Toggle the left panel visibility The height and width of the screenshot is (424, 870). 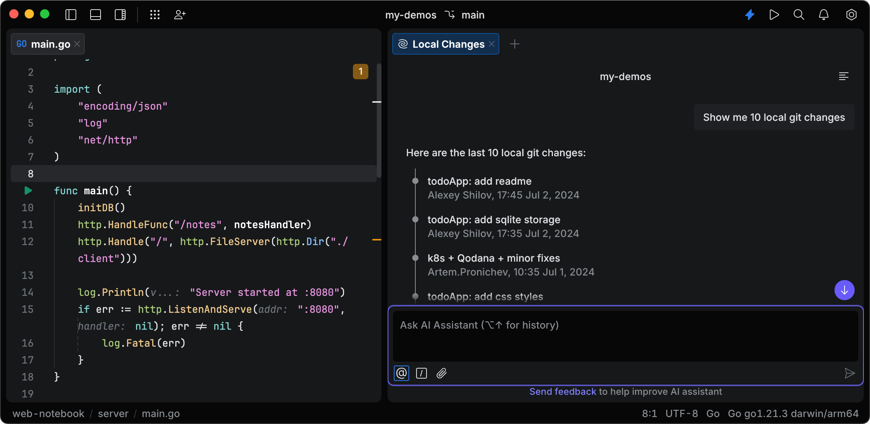pyautogui.click(x=71, y=15)
